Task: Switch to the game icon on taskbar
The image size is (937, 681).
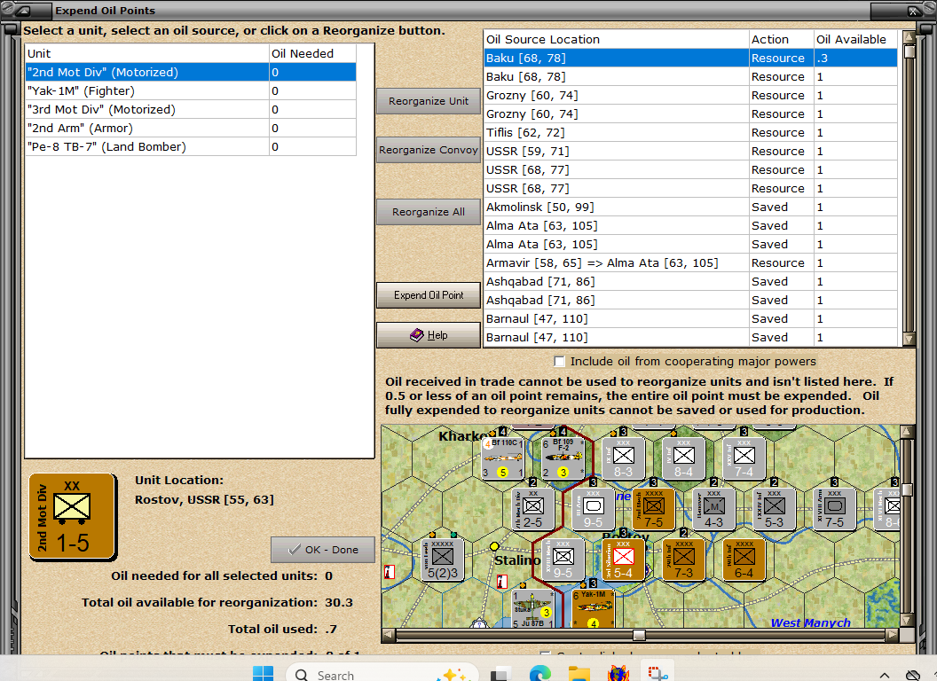Action: point(618,674)
